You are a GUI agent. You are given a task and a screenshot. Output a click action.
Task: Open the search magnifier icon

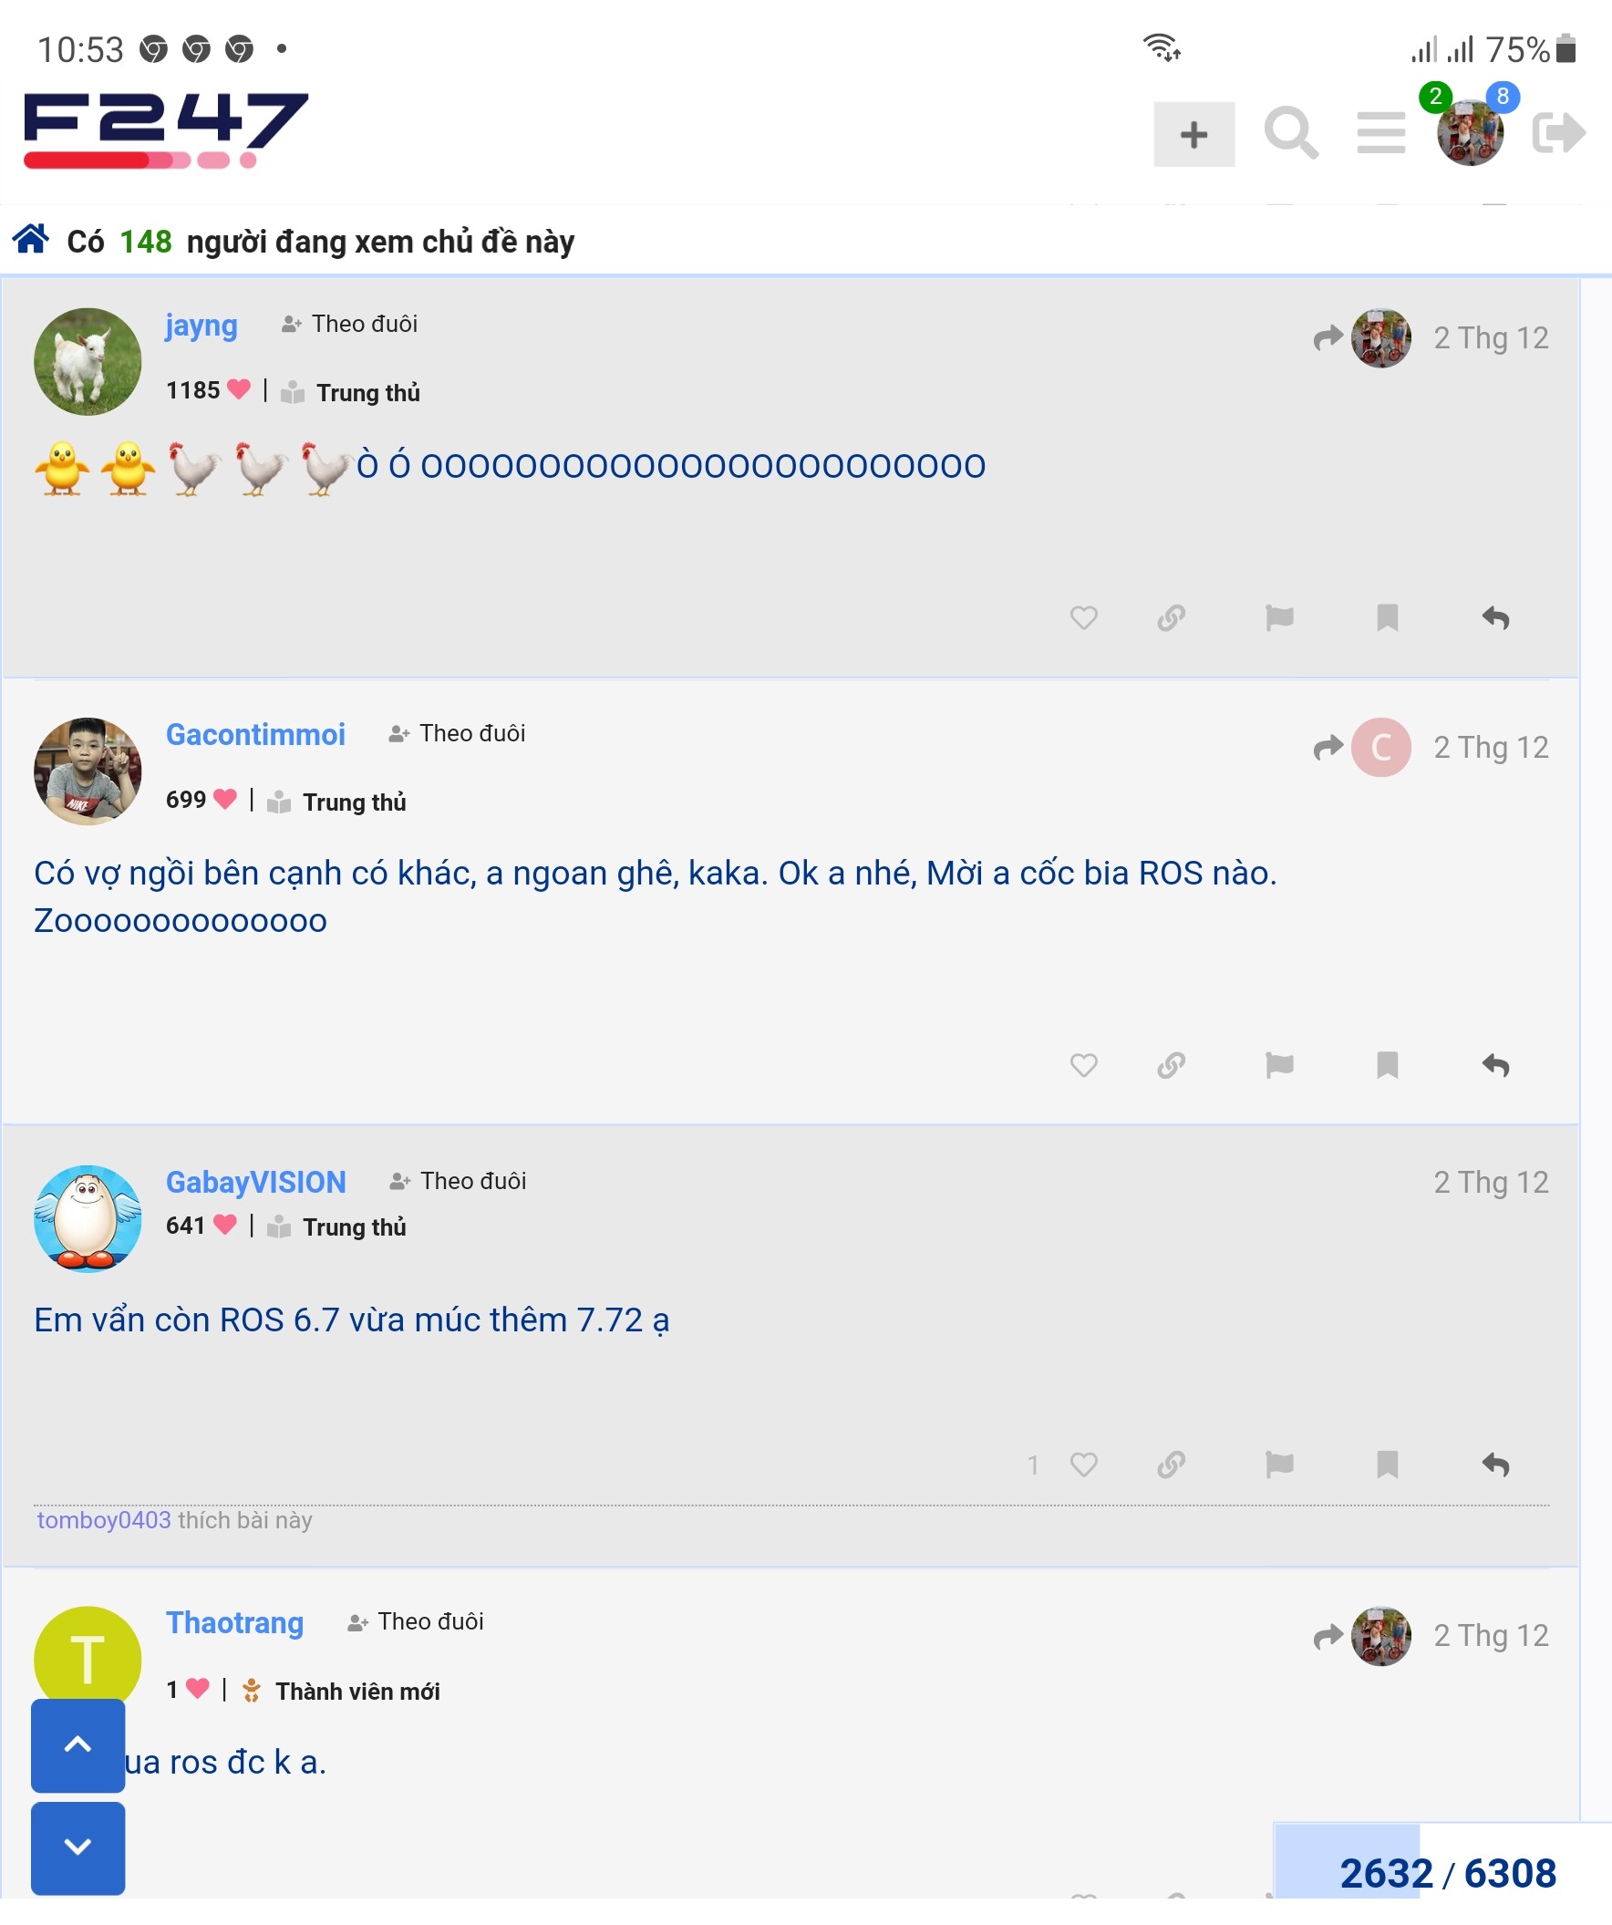(1290, 134)
